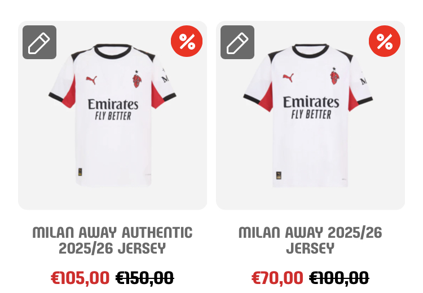The image size is (423, 293).
Task: Click the Puma logo on the Authentic jersey
Action: coord(91,80)
